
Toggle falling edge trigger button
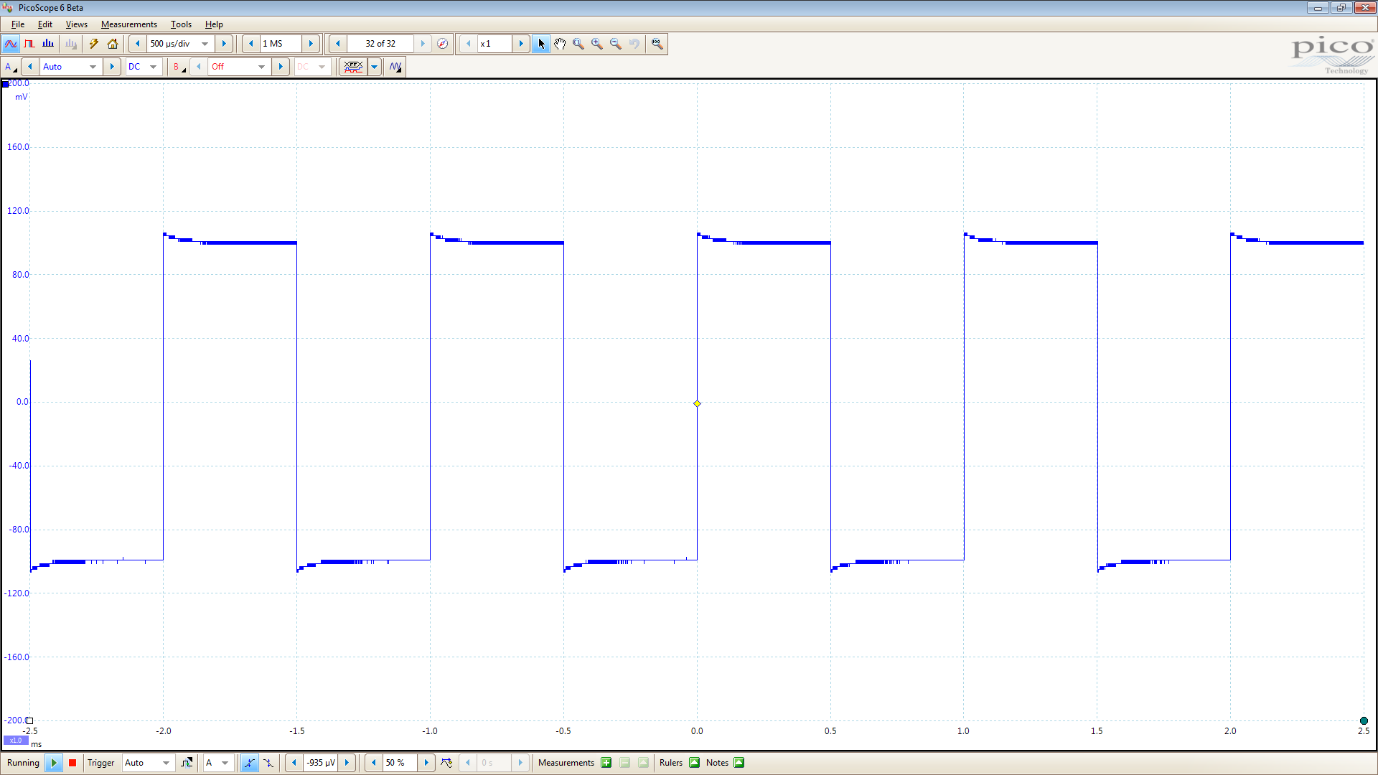coord(268,763)
